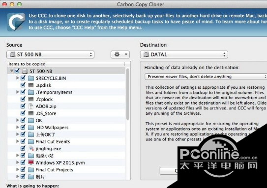Select the HD Wallpapers folder name
267x188 pixels.
(53, 128)
